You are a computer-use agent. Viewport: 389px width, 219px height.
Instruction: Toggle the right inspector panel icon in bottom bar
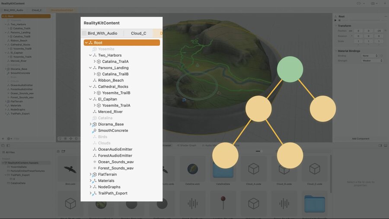(x=380, y=146)
